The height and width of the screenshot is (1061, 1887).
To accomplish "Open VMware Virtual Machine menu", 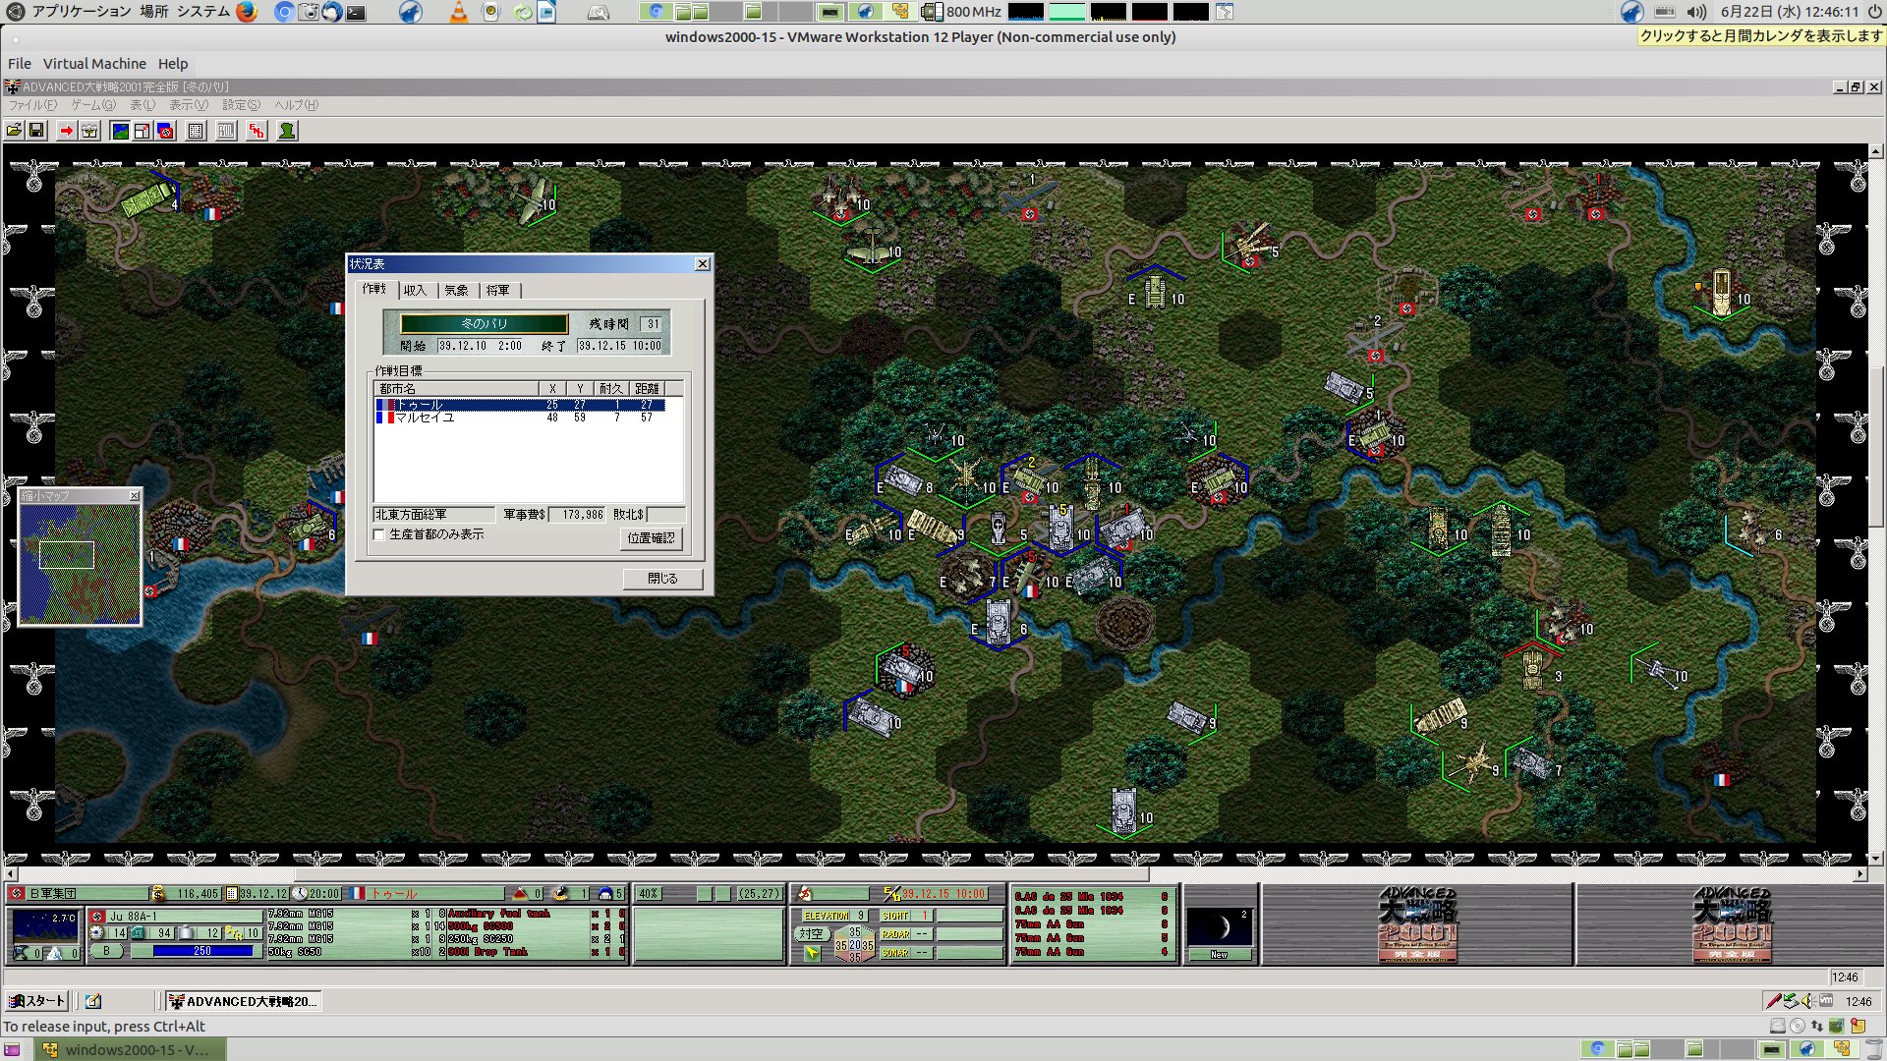I will [94, 64].
